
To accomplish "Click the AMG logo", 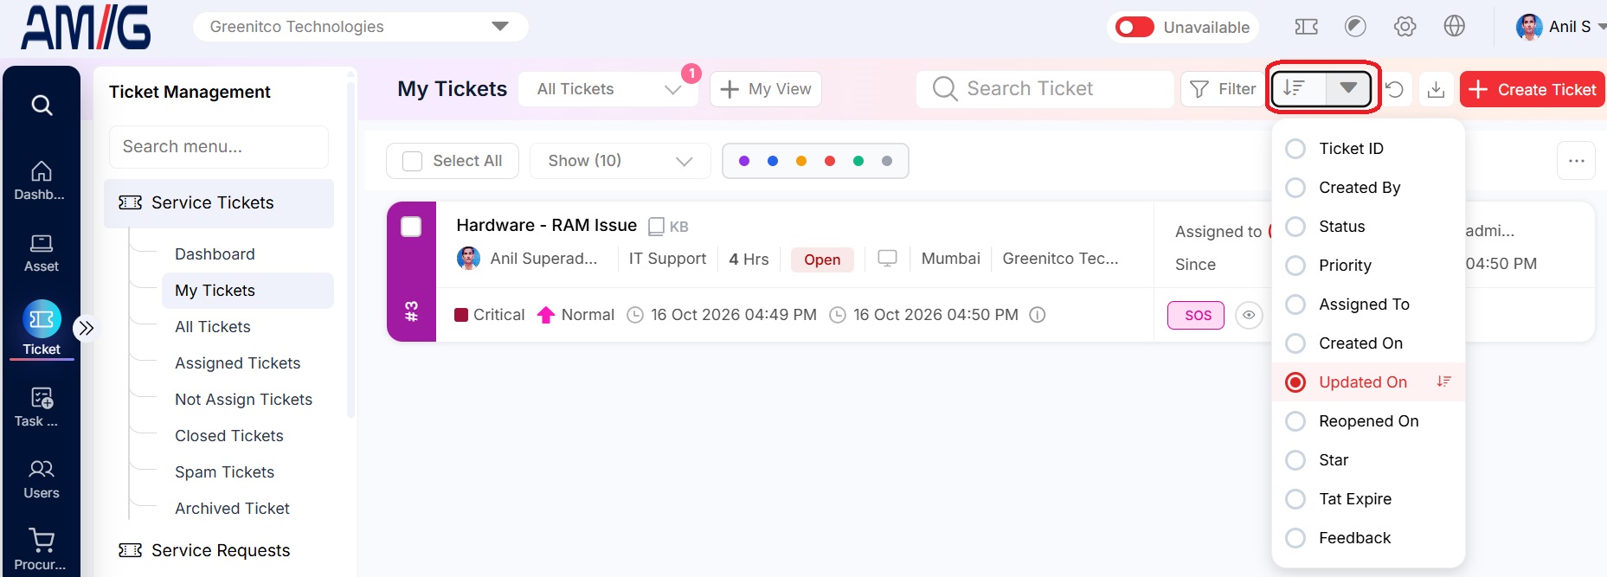I will [86, 27].
